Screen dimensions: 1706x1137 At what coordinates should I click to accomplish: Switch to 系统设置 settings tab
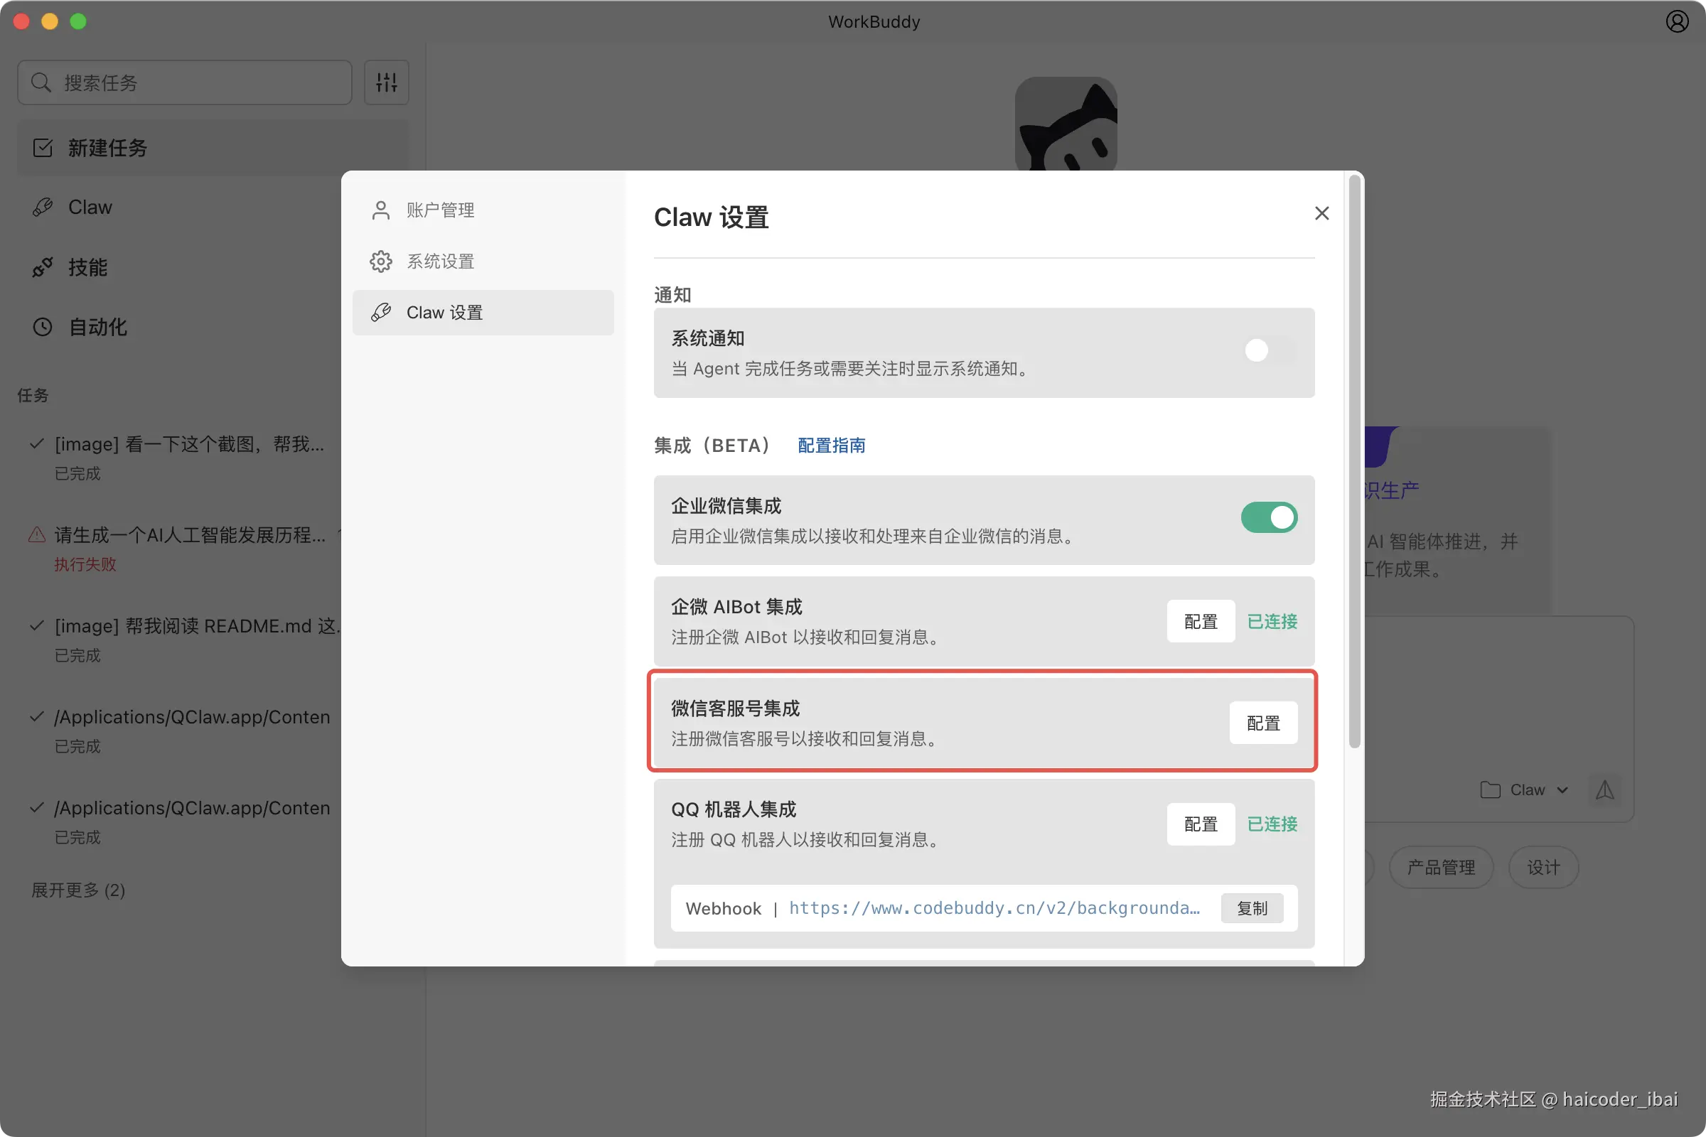tap(439, 261)
